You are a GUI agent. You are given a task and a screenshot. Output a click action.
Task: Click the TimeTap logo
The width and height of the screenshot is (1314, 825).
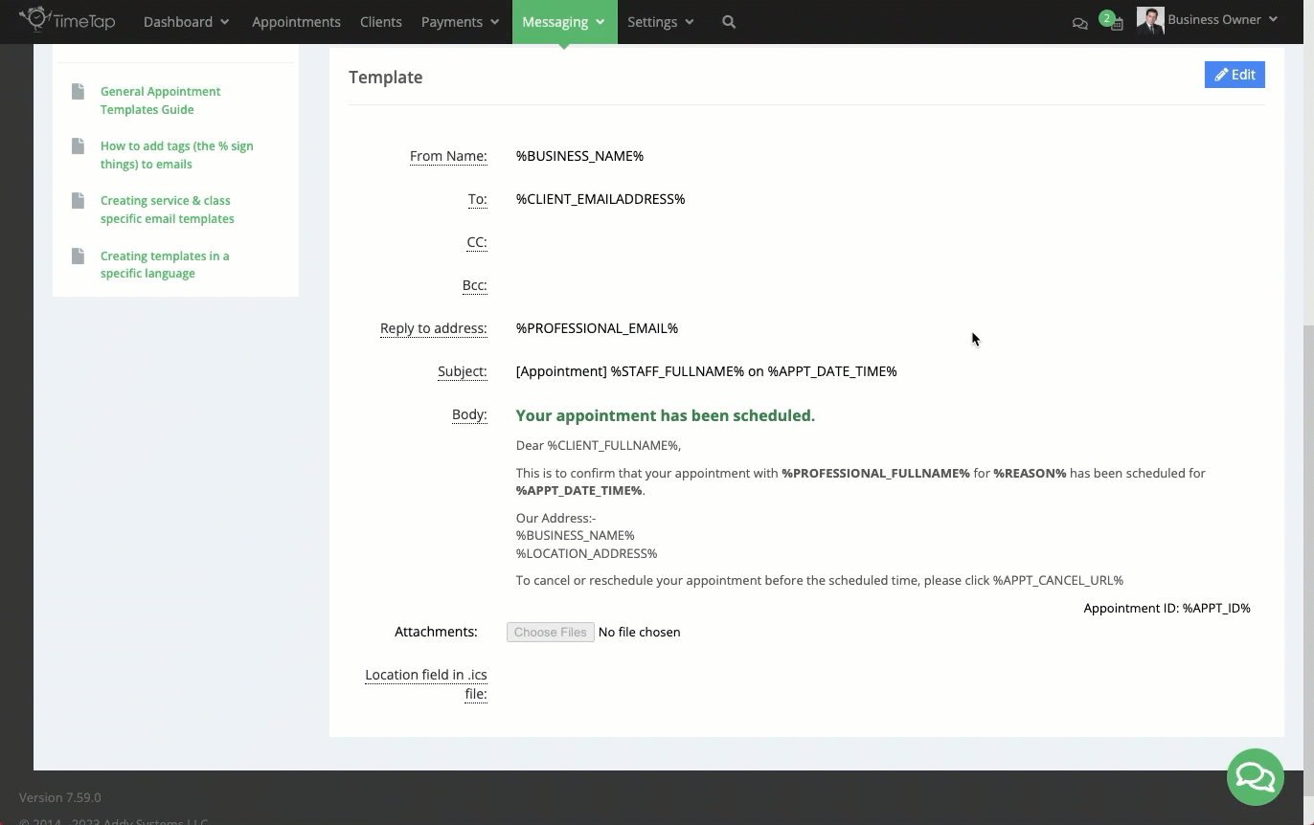(68, 21)
